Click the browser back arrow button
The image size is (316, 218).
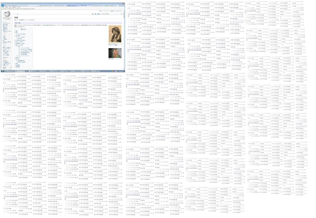(3, 5)
